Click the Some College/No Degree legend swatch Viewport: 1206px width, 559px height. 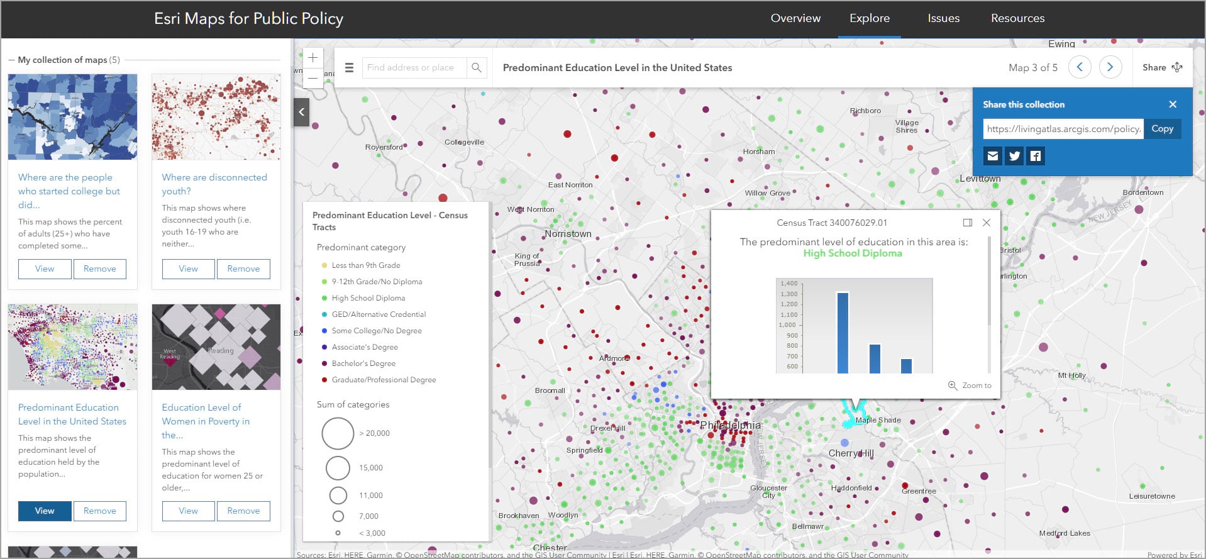(x=324, y=331)
